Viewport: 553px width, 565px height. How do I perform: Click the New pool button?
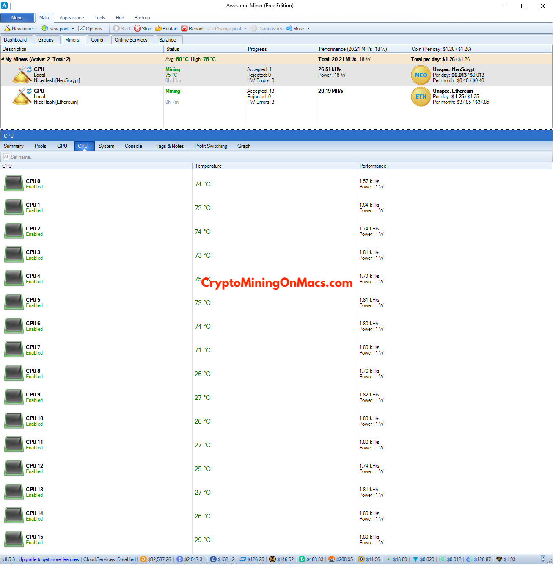[x=55, y=29]
